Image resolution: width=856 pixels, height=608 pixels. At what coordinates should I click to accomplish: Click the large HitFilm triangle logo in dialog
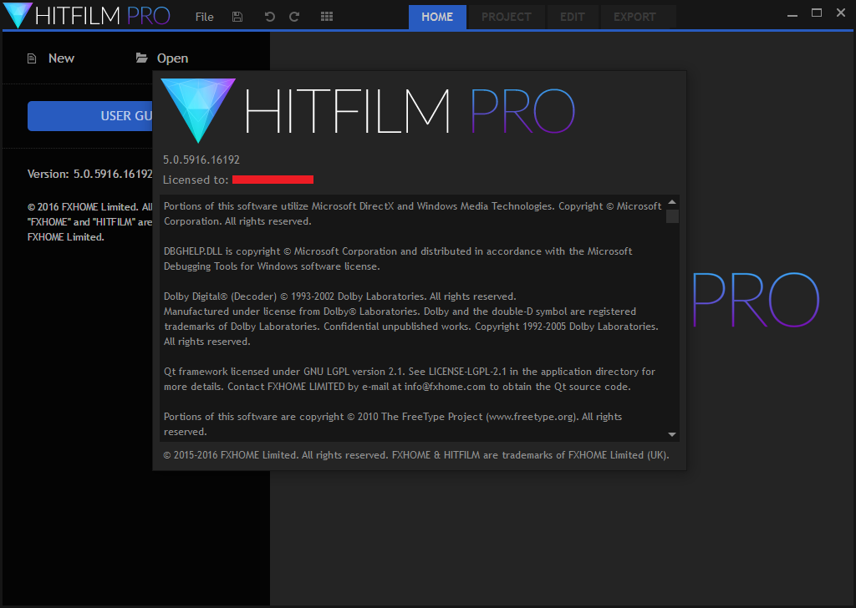coord(198,110)
